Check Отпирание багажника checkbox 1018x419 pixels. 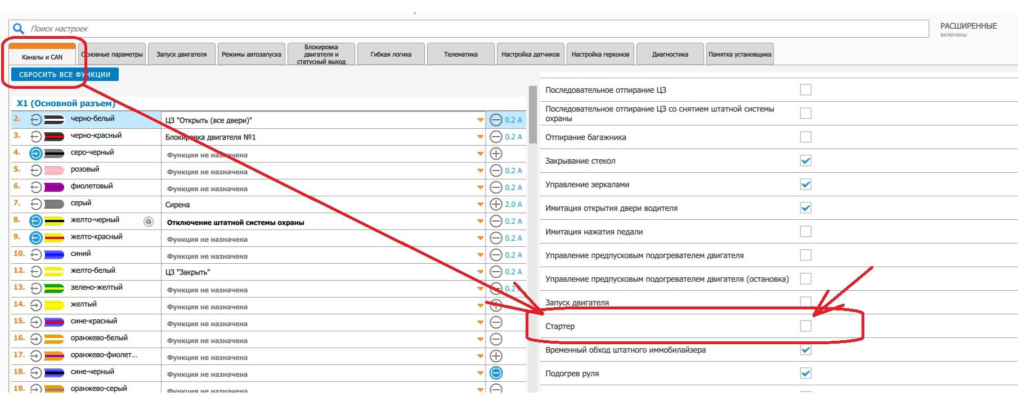[806, 137]
